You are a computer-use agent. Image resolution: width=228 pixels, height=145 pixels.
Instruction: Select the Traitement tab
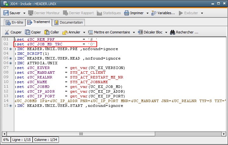[x=39, y=22]
